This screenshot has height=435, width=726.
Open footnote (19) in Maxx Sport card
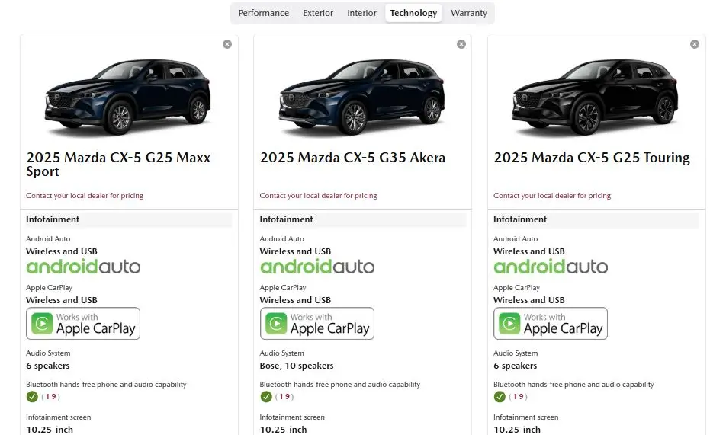coord(51,397)
